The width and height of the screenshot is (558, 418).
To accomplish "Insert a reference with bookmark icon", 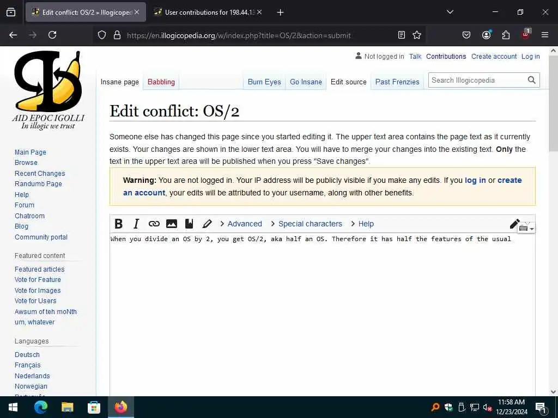I will 189,224.
